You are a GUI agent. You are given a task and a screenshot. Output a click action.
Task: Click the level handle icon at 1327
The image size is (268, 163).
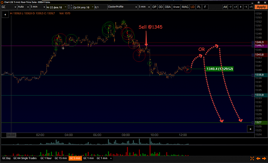tap(253, 122)
